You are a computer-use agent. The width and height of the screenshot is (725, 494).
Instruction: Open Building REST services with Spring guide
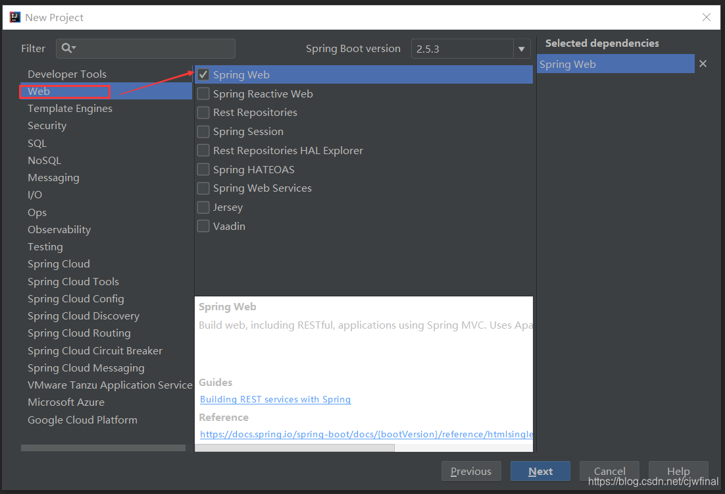pyautogui.click(x=275, y=399)
